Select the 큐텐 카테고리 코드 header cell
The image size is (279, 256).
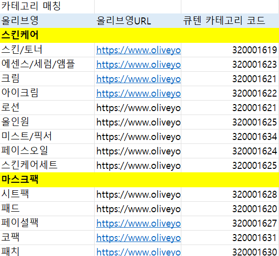pos(230,20)
